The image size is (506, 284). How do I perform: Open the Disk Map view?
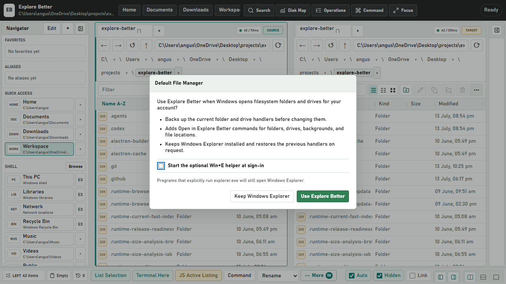point(293,10)
